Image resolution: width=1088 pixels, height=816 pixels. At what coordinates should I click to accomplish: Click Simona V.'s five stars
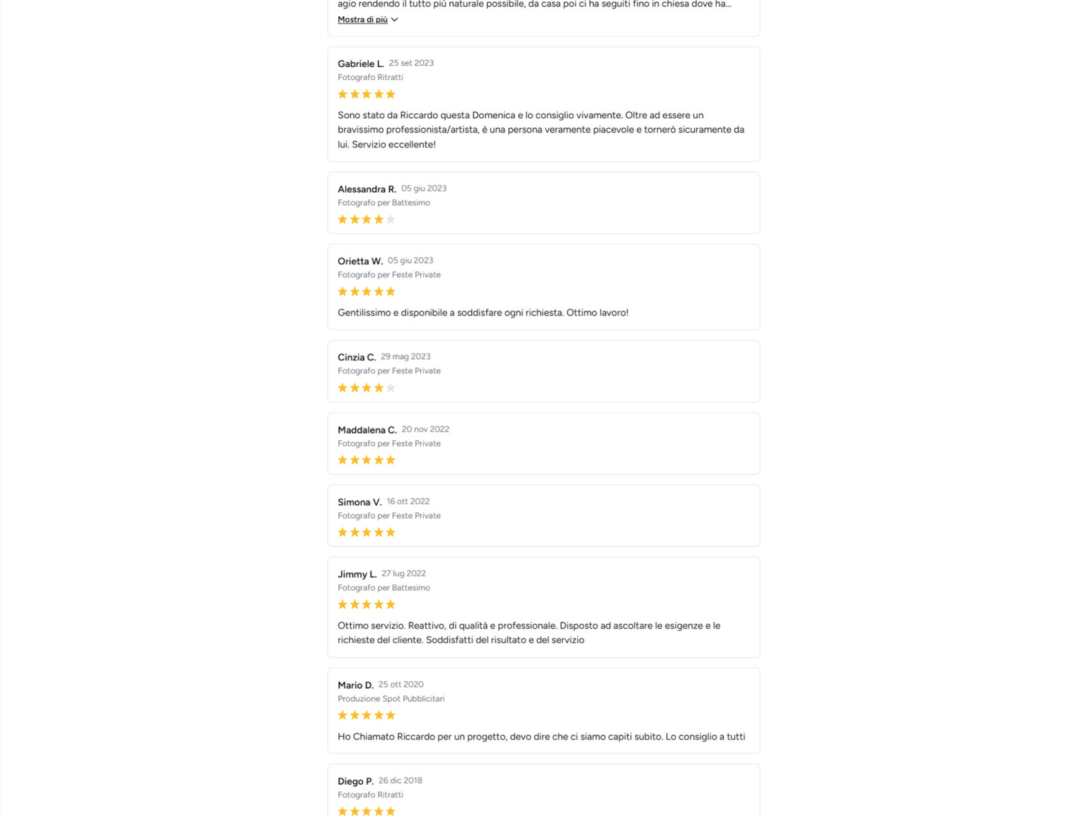(366, 532)
